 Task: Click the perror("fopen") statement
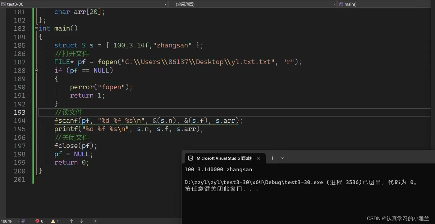(101, 87)
